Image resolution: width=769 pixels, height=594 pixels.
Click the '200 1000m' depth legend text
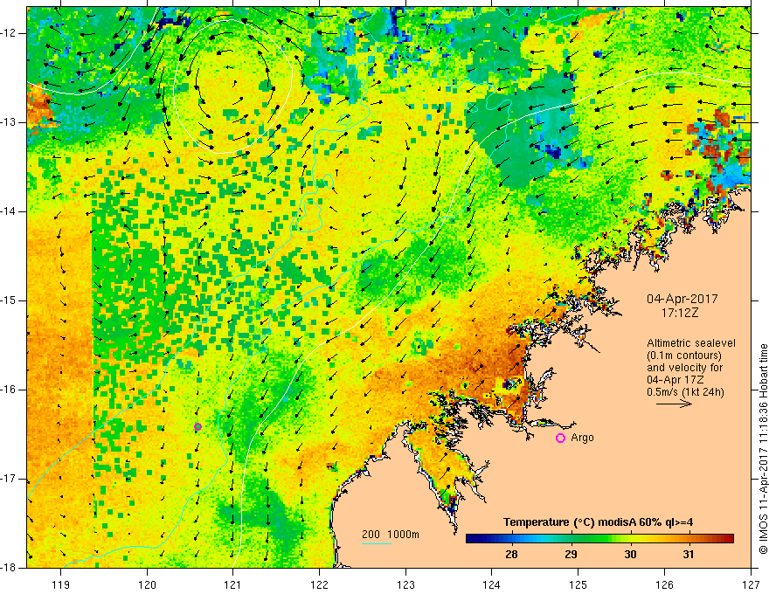pyautogui.click(x=391, y=535)
